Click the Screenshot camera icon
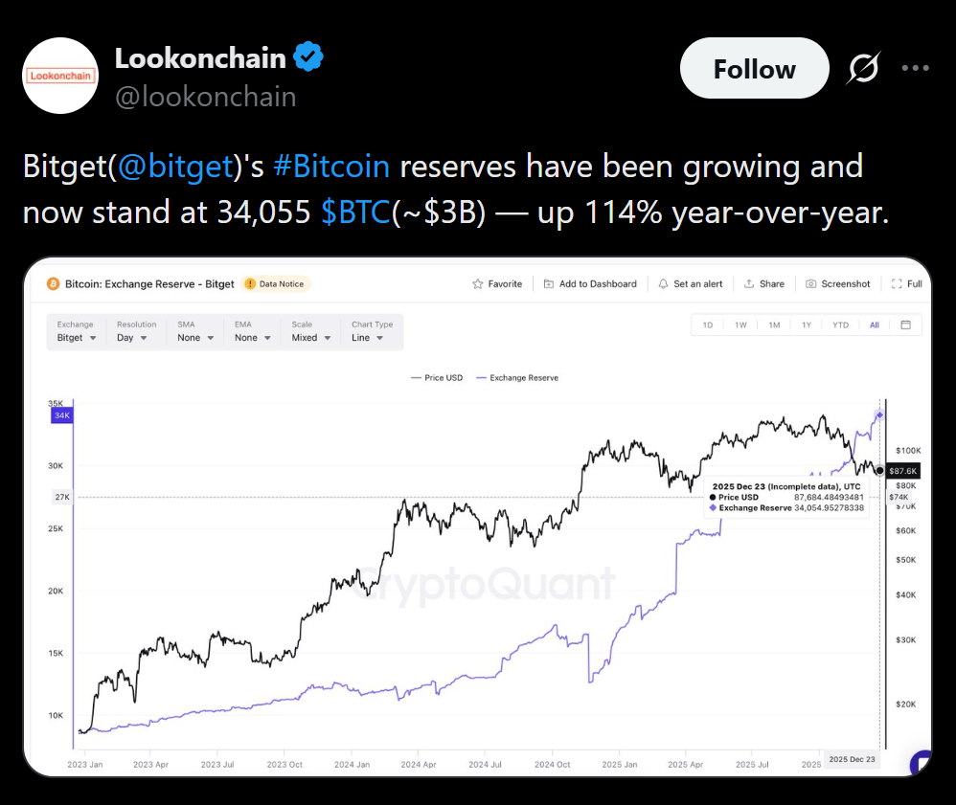 tap(811, 284)
